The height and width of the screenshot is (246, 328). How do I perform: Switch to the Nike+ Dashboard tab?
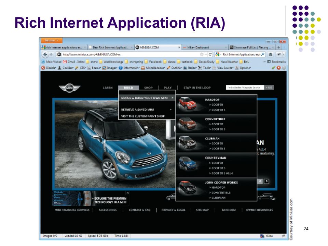[x=204, y=47]
